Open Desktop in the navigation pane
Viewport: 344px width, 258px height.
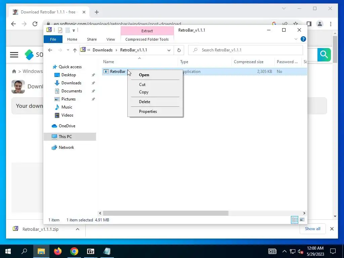pyautogui.click(x=69, y=75)
